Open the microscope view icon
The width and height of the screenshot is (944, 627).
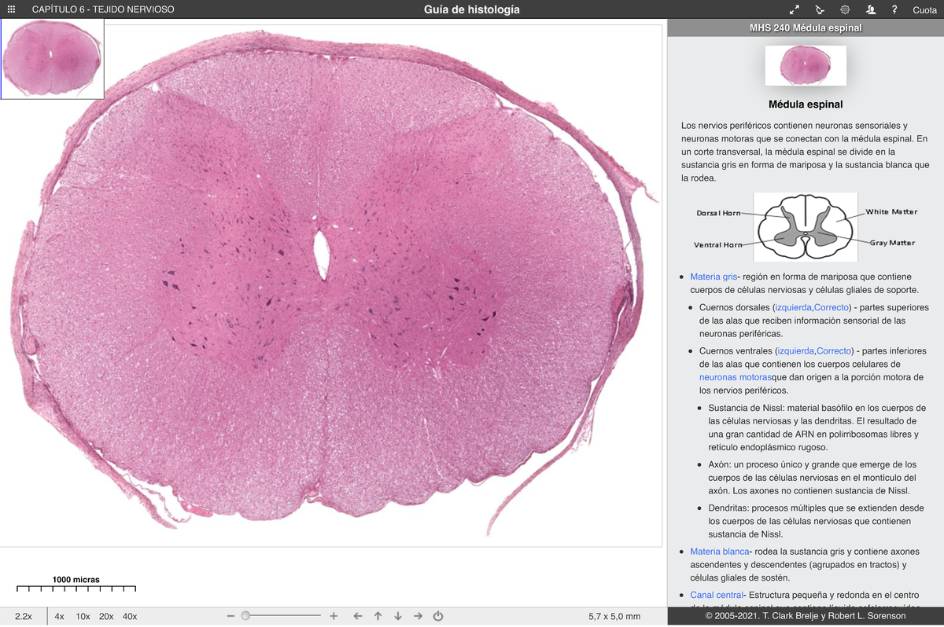[x=820, y=9]
